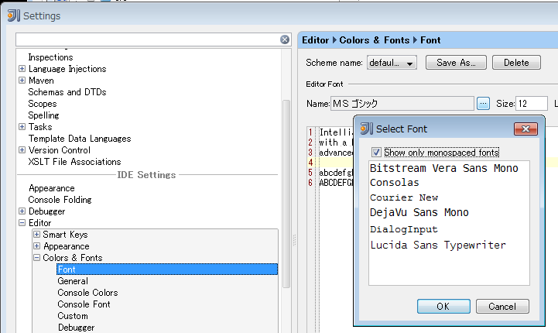Open Schemas and DTDs settings
Image resolution: width=558 pixels, height=333 pixels.
pos(67,92)
